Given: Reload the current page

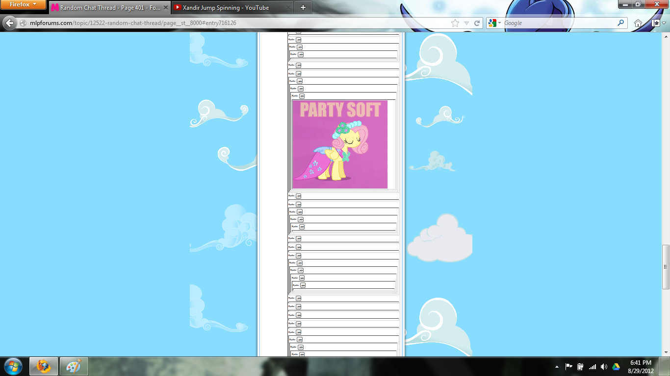Looking at the screenshot, I should point(477,23).
